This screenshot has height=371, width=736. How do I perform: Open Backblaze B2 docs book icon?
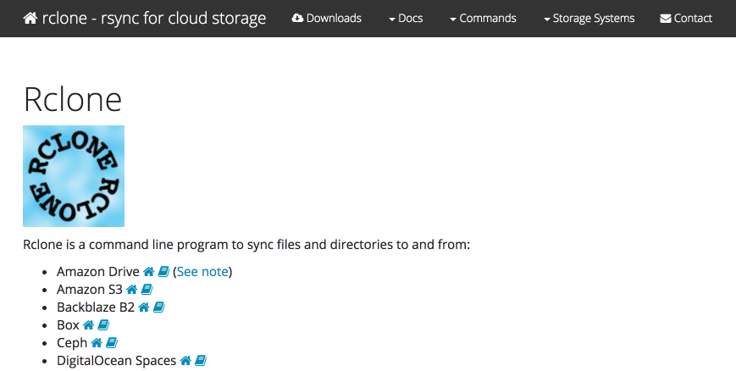158,307
